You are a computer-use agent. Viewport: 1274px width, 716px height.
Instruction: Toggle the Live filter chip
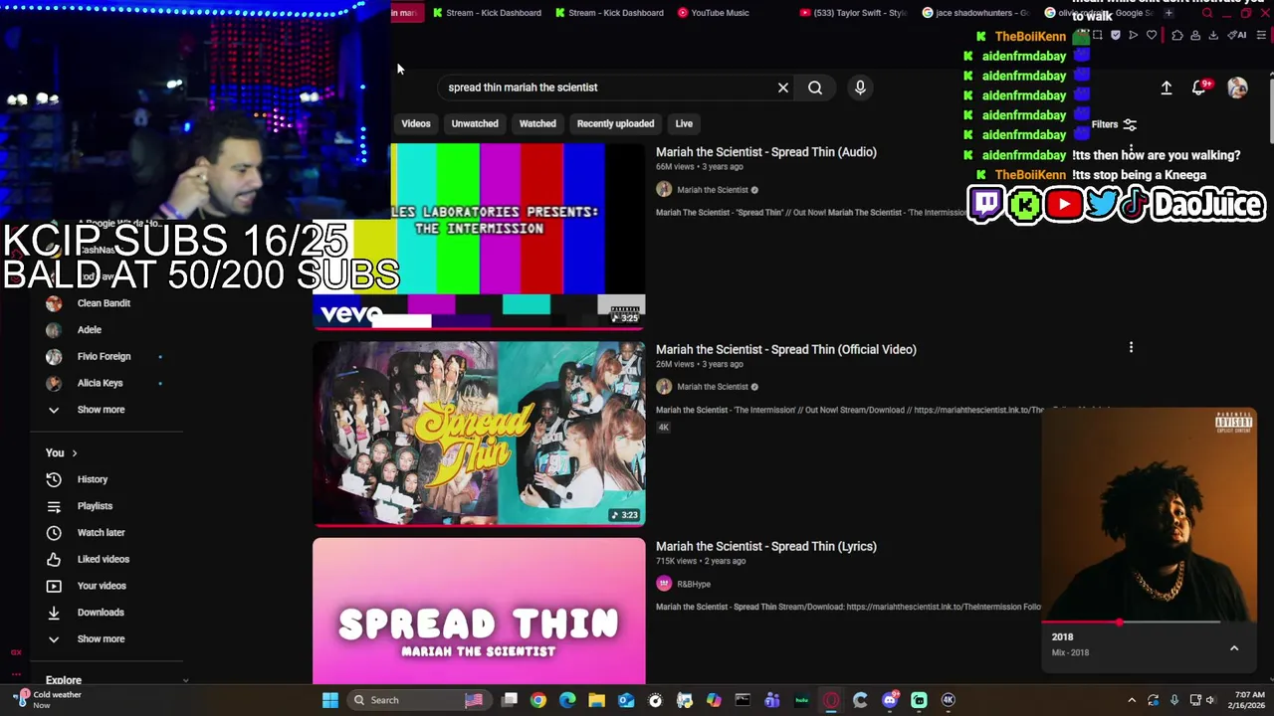point(684,123)
